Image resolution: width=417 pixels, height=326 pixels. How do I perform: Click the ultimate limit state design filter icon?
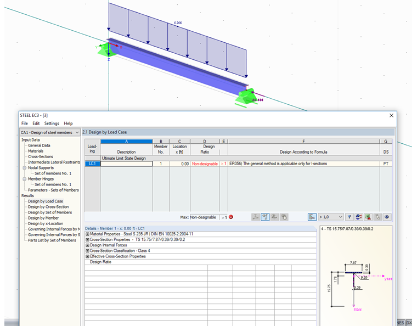(x=256, y=217)
